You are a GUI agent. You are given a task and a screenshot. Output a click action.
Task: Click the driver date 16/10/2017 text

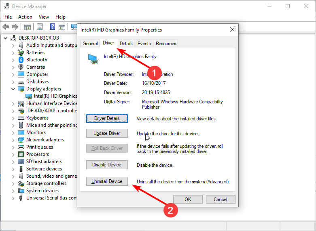(x=154, y=83)
